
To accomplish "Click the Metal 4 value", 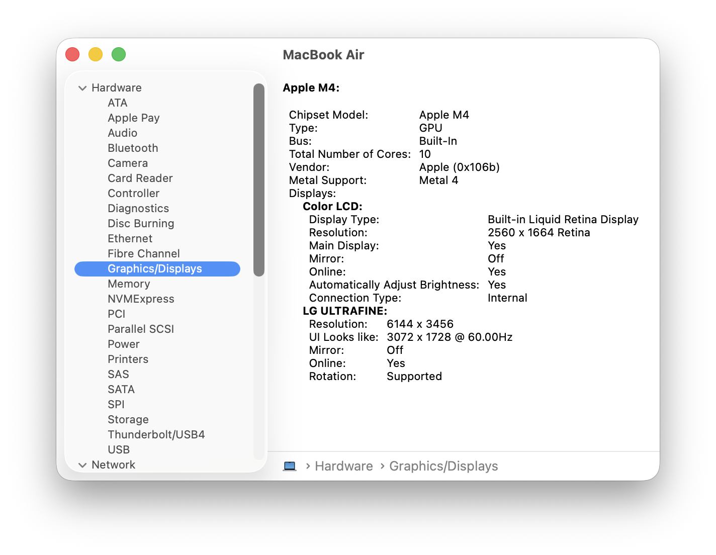I will (438, 180).
